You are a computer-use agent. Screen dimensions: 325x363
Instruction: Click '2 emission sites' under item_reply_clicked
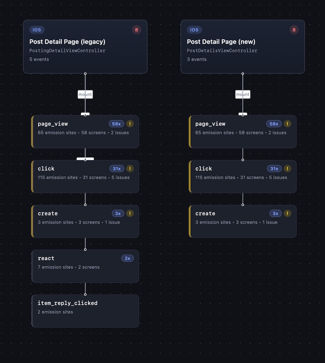55,312
